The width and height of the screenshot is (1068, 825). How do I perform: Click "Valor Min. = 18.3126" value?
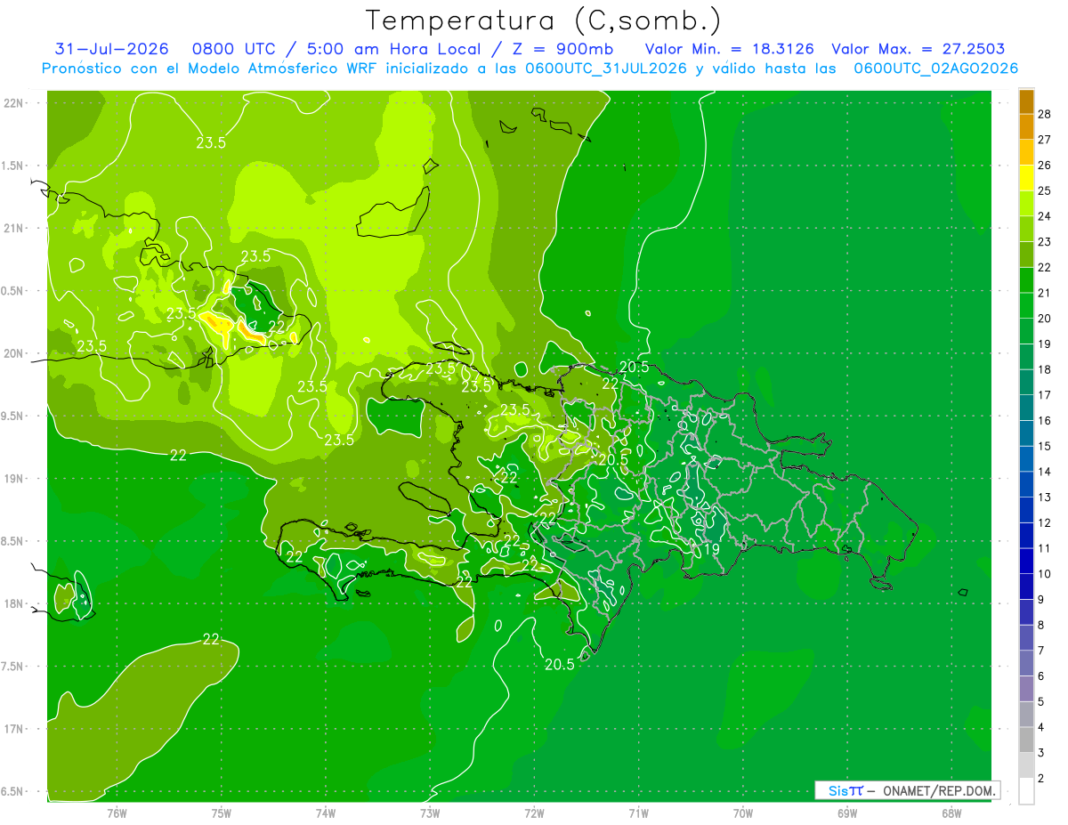point(729,49)
